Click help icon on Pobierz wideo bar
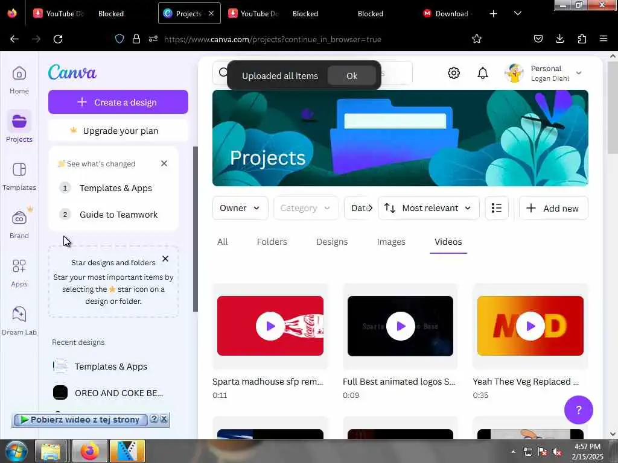Image resolution: width=618 pixels, height=463 pixels. 154,419
